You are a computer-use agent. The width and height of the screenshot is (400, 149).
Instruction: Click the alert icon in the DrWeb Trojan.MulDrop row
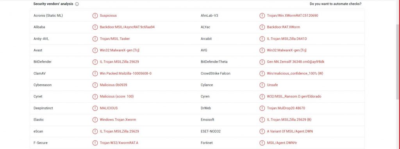pos(262,108)
